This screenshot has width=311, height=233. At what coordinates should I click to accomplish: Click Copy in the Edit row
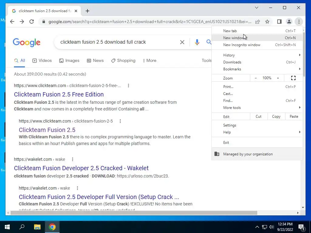pyautogui.click(x=276, y=116)
